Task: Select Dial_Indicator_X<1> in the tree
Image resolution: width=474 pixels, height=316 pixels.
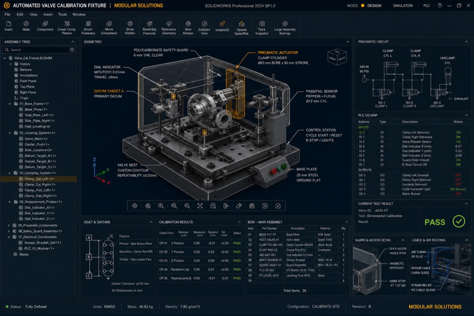Action: pos(39,208)
